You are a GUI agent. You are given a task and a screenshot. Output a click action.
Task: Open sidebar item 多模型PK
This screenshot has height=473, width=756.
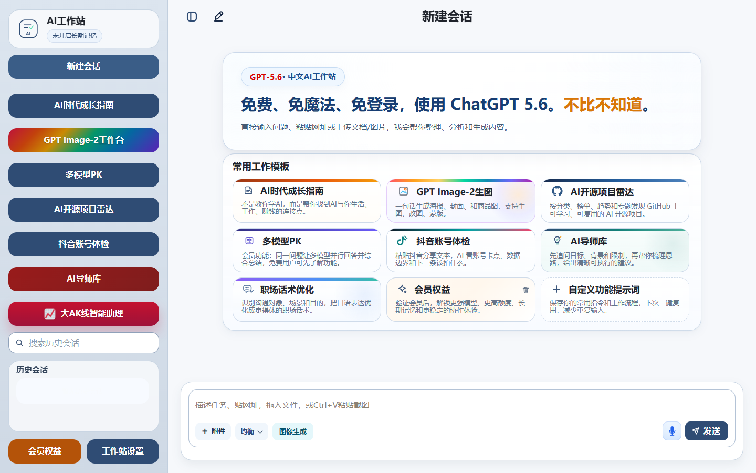[83, 175]
